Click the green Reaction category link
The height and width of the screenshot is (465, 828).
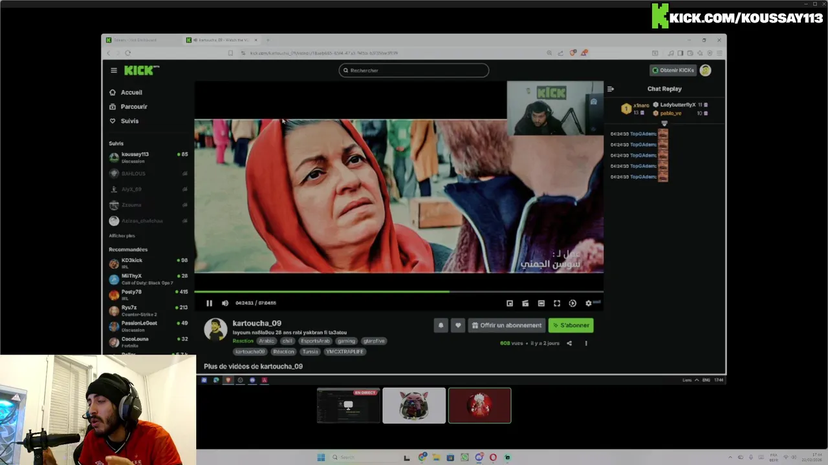pos(243,341)
